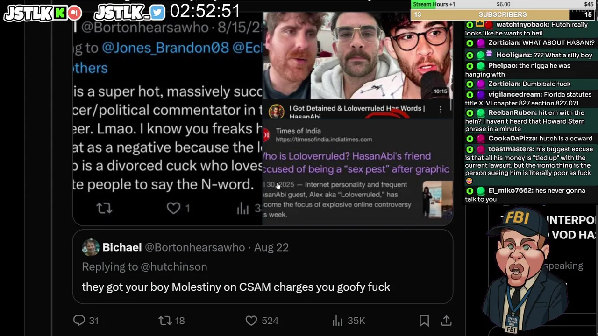Screen dimensions: 598x336
Task: Like the tweet with 524 likes
Action: (251, 321)
